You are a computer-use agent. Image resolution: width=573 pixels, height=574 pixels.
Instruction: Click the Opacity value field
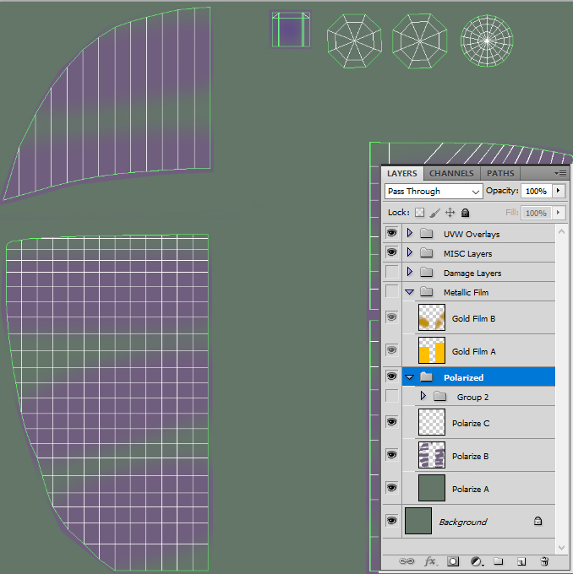(537, 191)
